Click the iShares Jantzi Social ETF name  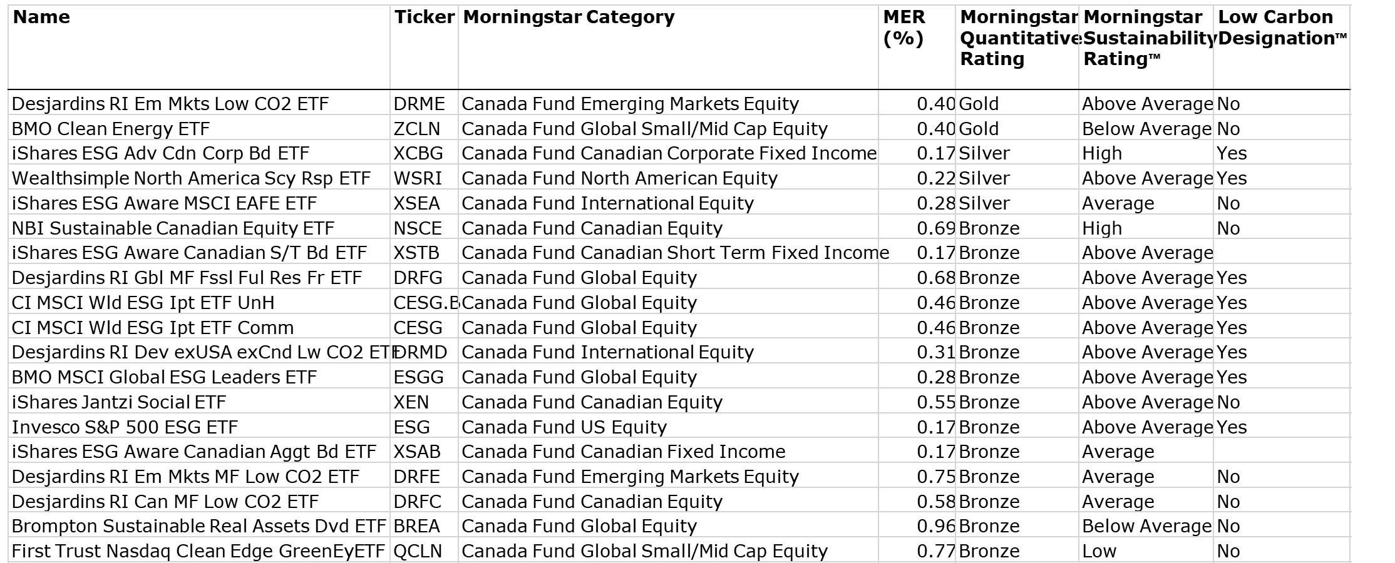[x=118, y=402]
